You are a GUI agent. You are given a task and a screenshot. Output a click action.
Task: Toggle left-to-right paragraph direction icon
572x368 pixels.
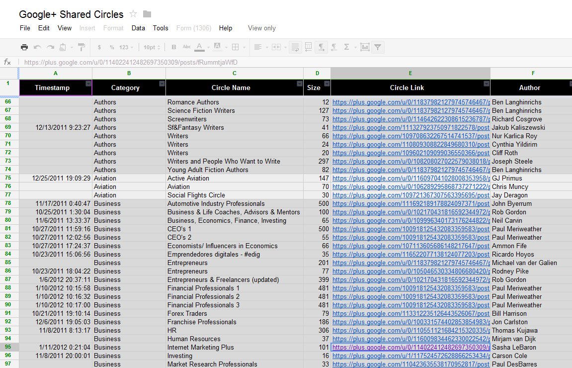coord(321,47)
